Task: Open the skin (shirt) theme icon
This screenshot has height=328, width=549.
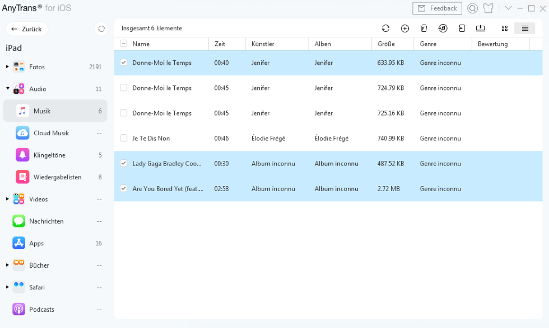Action: (488, 8)
